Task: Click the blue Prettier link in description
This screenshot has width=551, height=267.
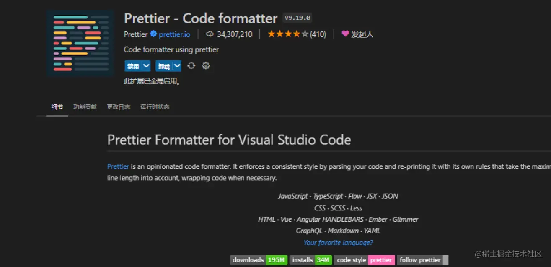Action: pyautogui.click(x=118, y=167)
